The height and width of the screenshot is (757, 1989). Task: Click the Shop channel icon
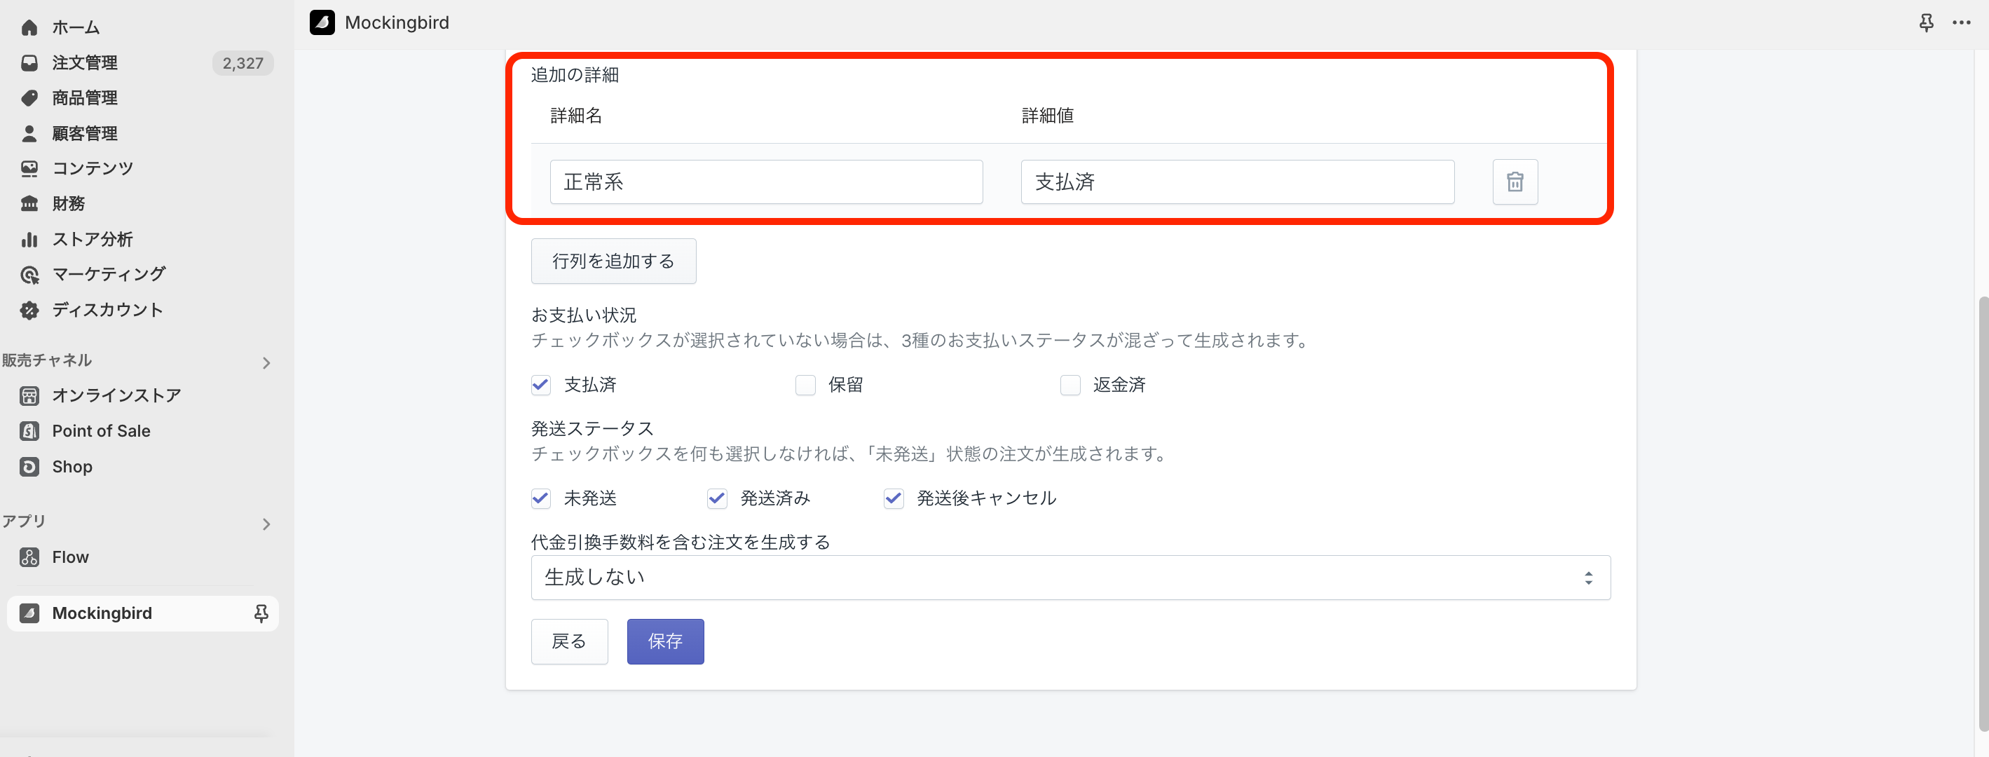pyautogui.click(x=29, y=467)
